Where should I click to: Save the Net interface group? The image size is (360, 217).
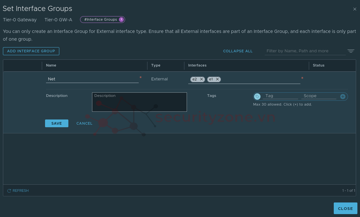56,123
